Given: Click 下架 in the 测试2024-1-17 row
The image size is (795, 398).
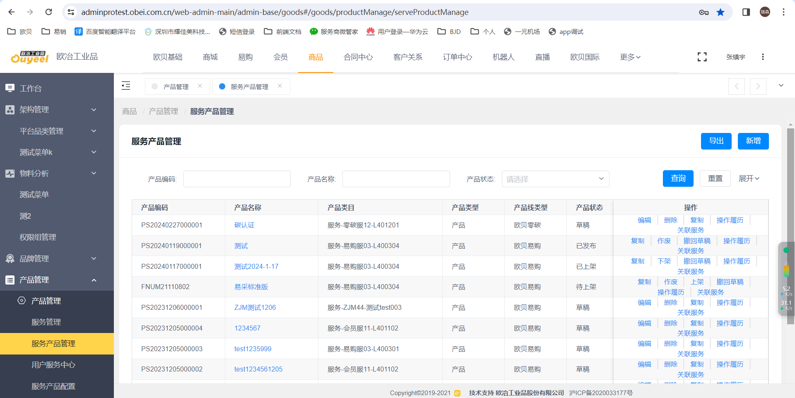Looking at the screenshot, I should pos(664,261).
